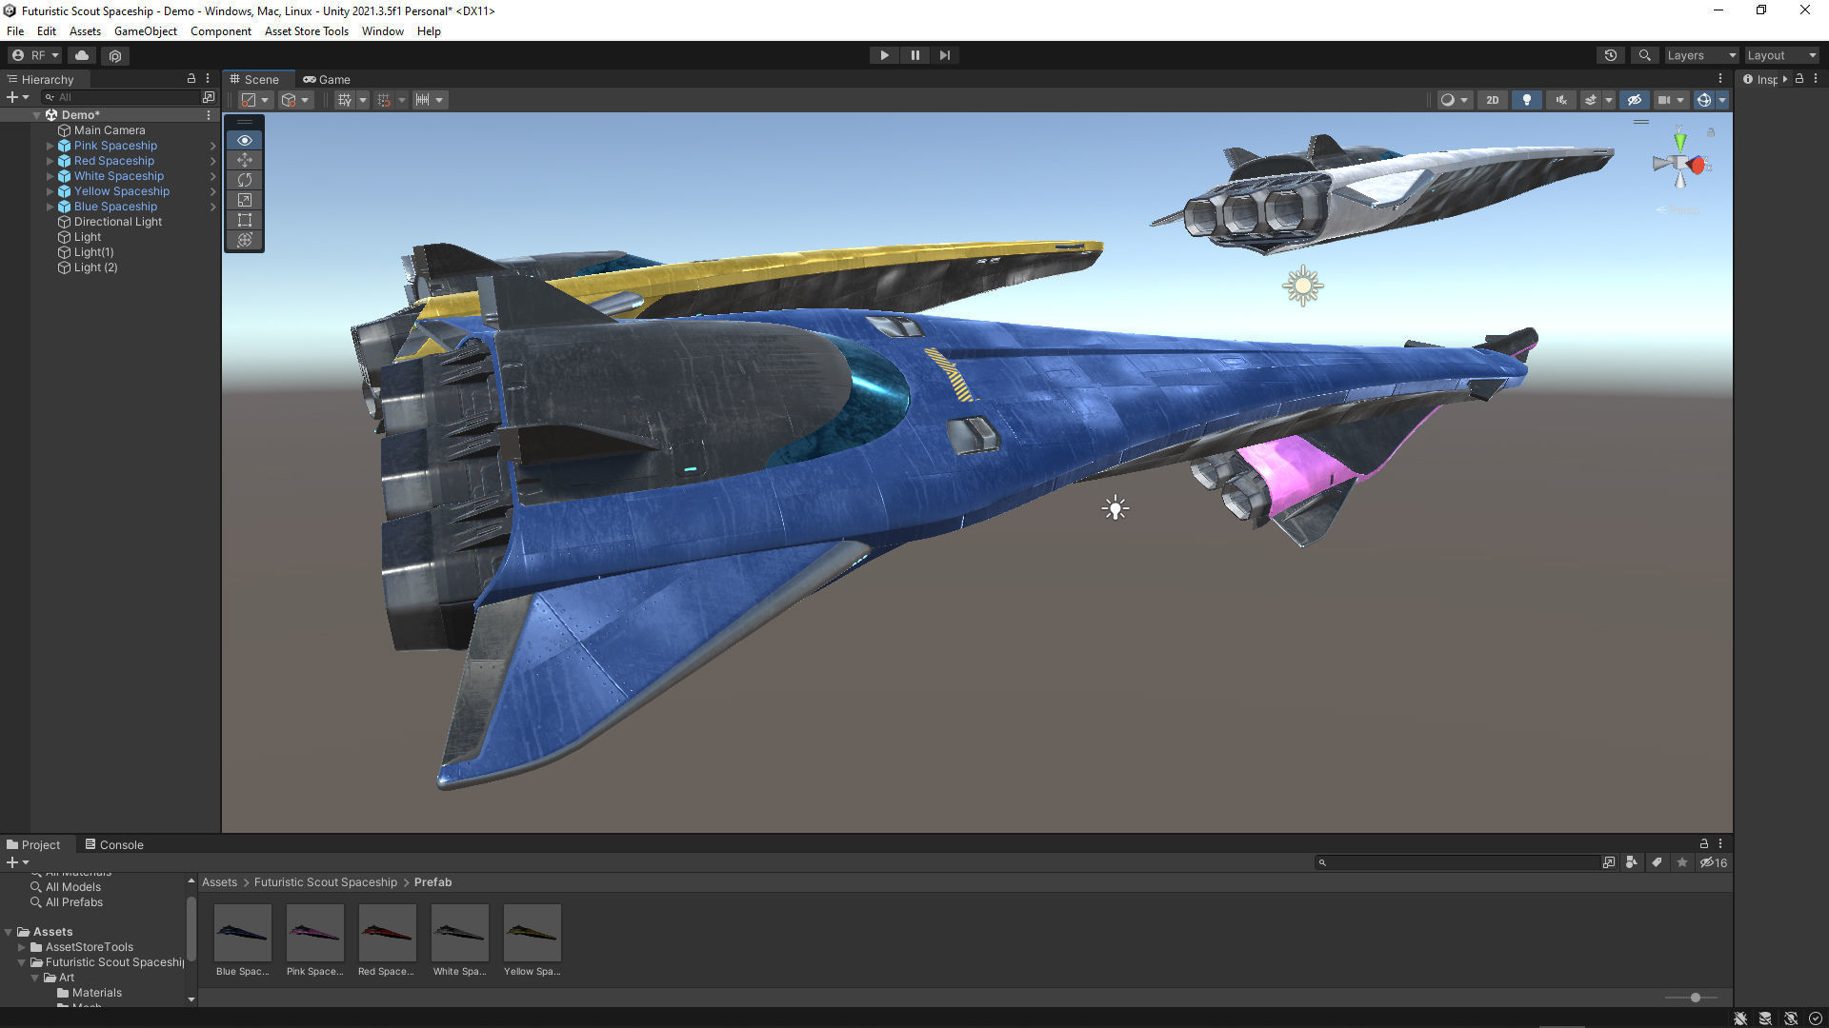Lock the Inspector panel

click(x=1799, y=79)
